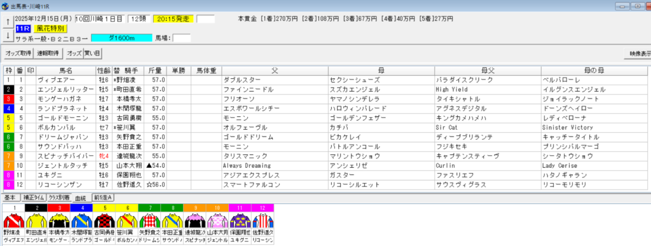The width and height of the screenshot is (651, 246).
Task: Select horse name ジェントルタッチ
Action: tap(63, 165)
